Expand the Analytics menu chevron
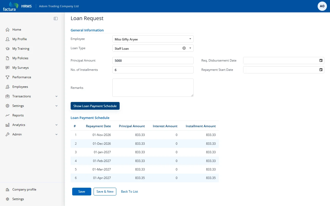This screenshot has width=330, height=206. click(56, 125)
